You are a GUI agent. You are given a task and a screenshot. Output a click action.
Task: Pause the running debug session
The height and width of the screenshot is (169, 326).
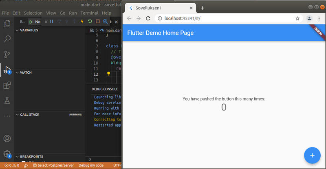click(x=52, y=22)
